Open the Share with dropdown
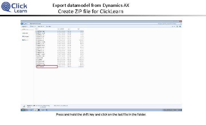206x125 pixels. [x=41, y=27]
